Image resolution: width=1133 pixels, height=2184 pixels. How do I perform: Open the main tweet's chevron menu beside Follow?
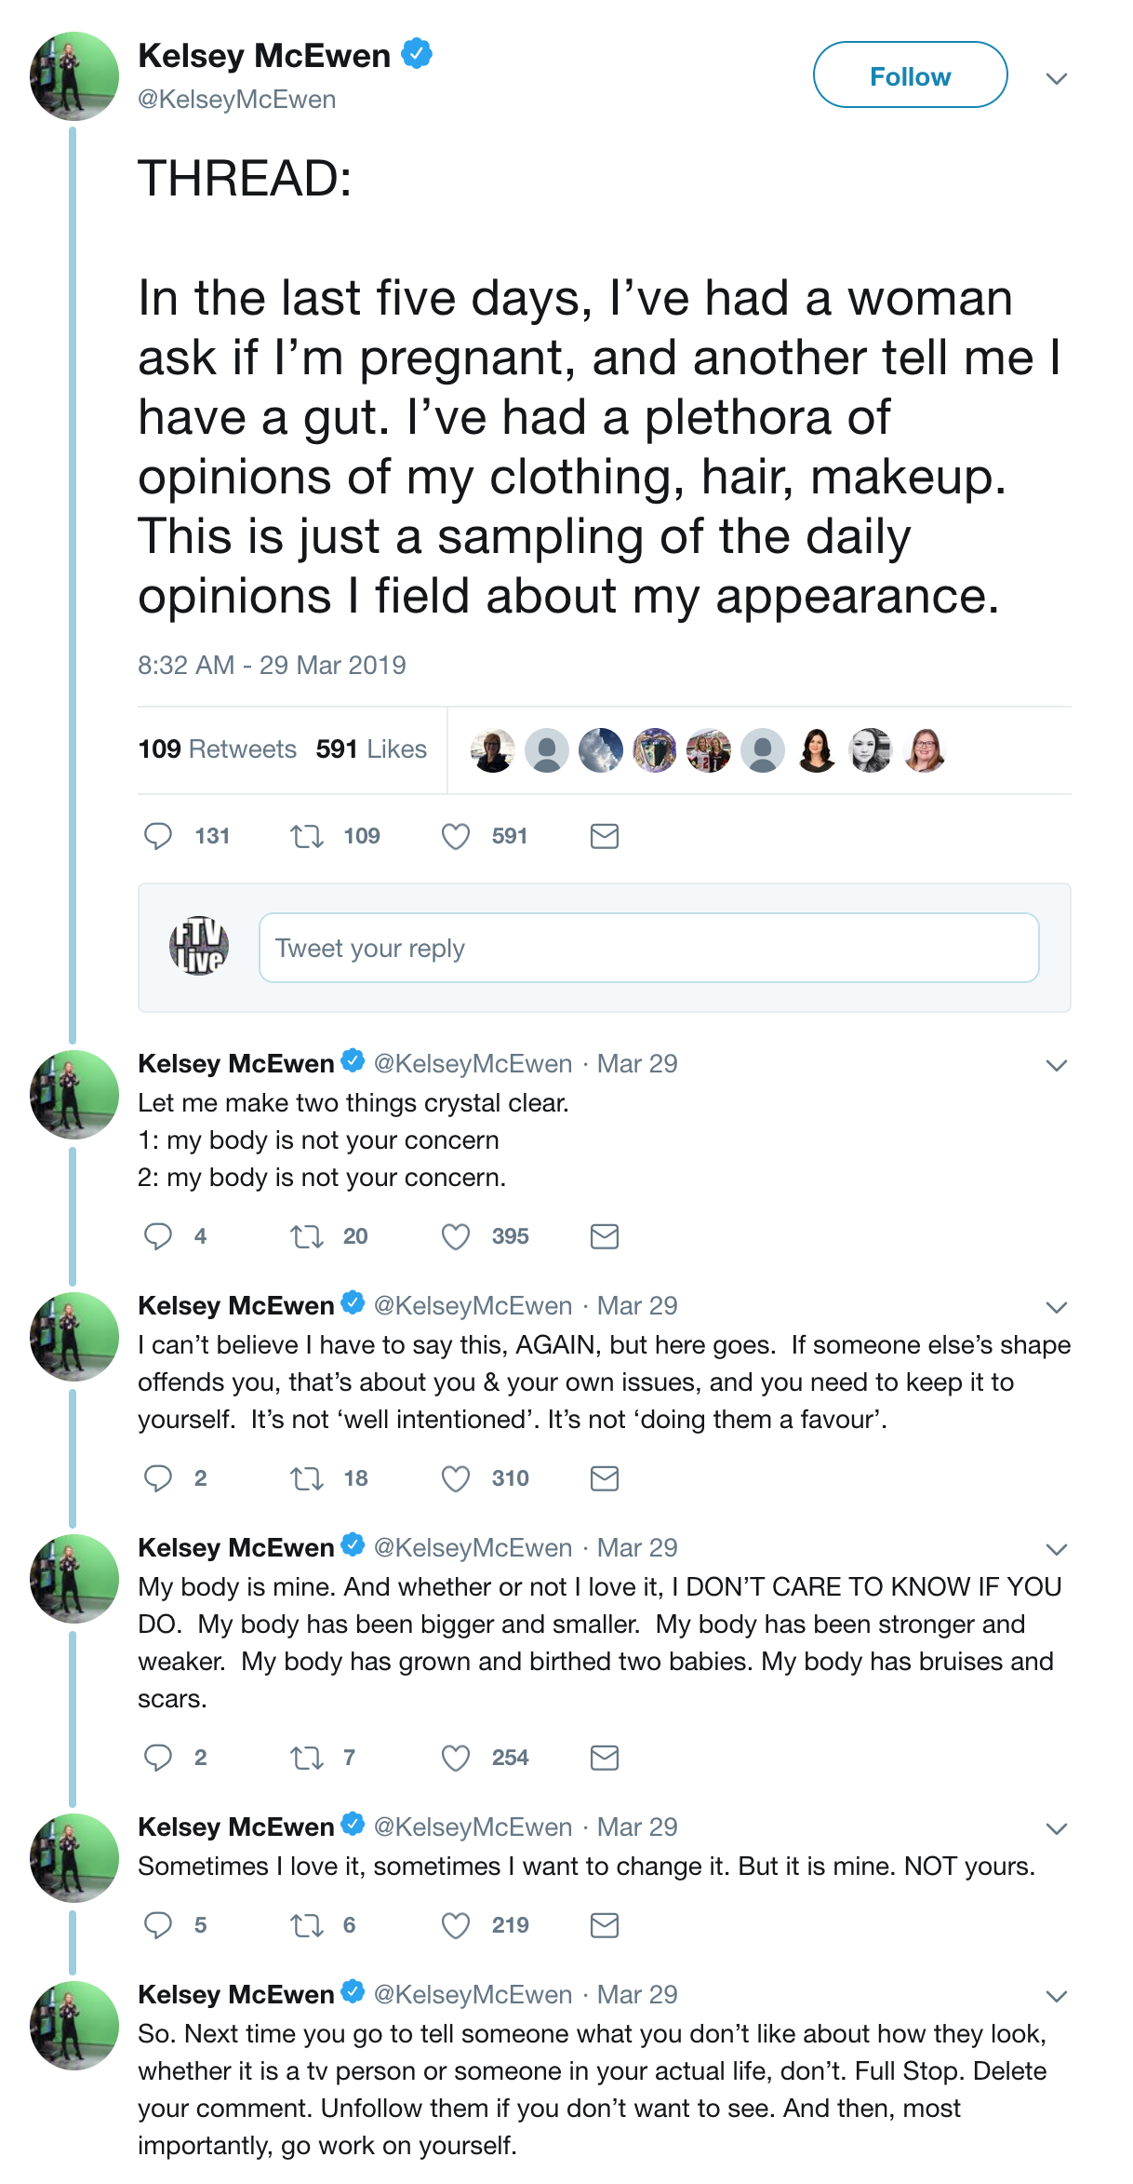pos(1056,78)
